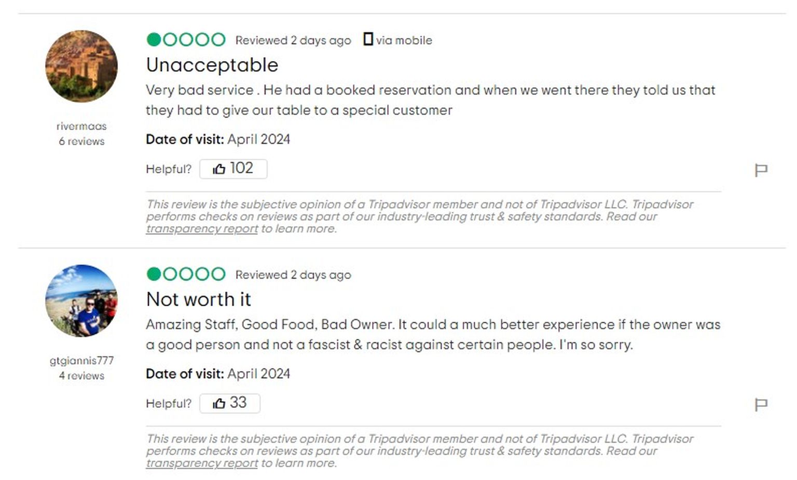Click the Not worth it review title

tap(198, 300)
